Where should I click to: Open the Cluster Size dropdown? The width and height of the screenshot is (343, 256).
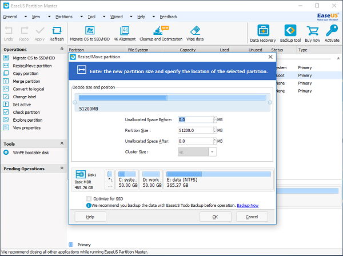pyautogui.click(x=212, y=152)
